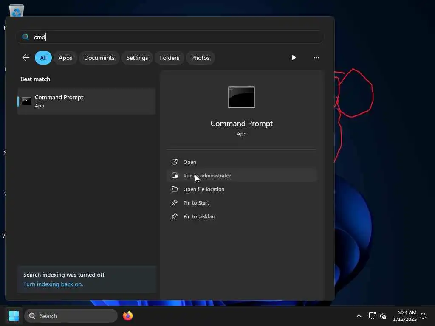435x326 pixels.
Task: Click the network status tray icon
Action: [372, 316]
